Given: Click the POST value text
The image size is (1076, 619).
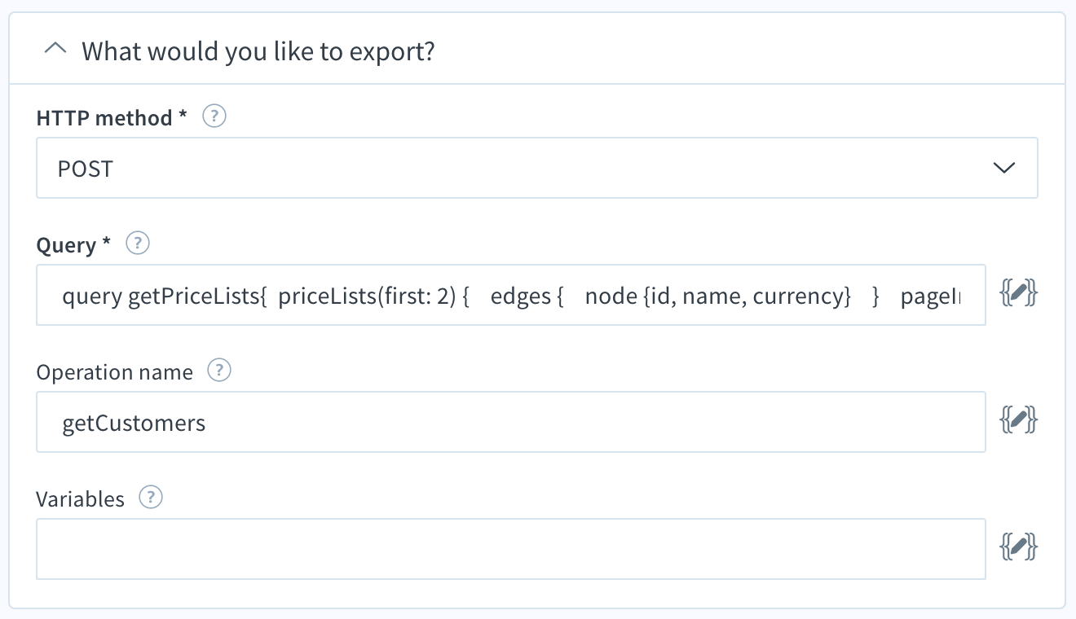Looking at the screenshot, I should (86, 169).
